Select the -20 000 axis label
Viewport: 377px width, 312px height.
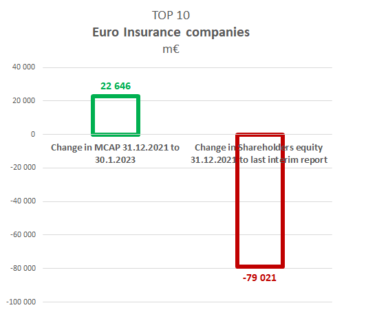pos(23,167)
